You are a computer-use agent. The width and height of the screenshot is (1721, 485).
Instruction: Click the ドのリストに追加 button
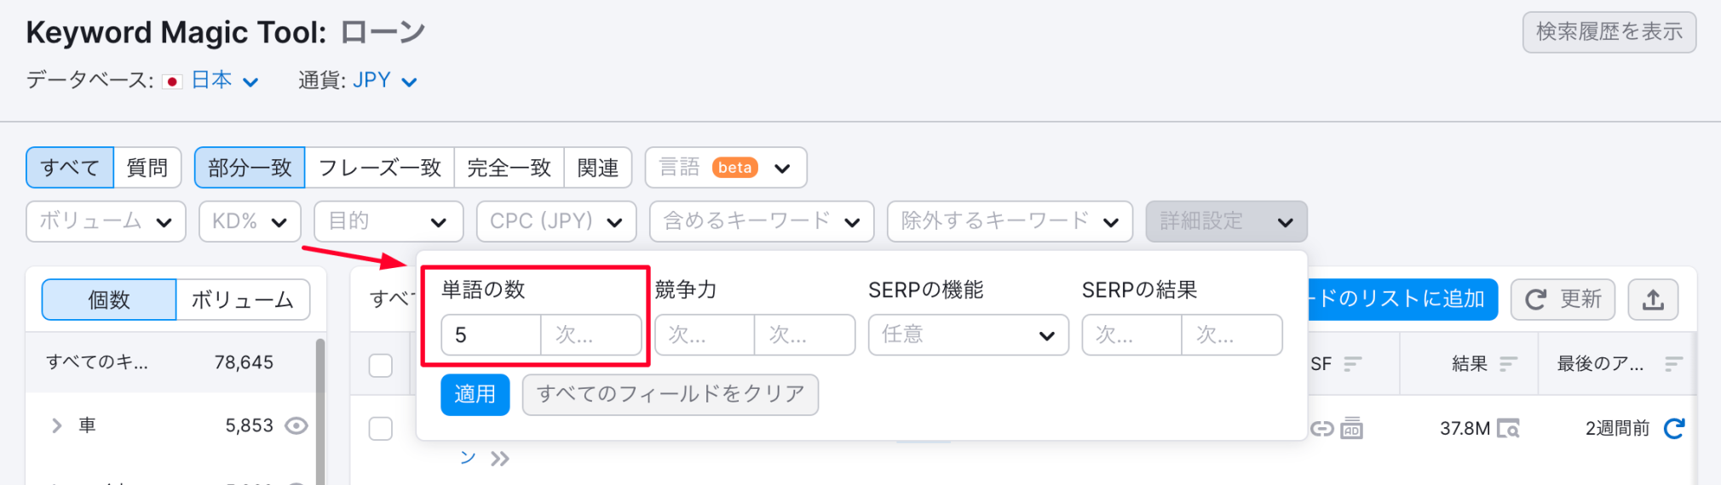point(1402,300)
